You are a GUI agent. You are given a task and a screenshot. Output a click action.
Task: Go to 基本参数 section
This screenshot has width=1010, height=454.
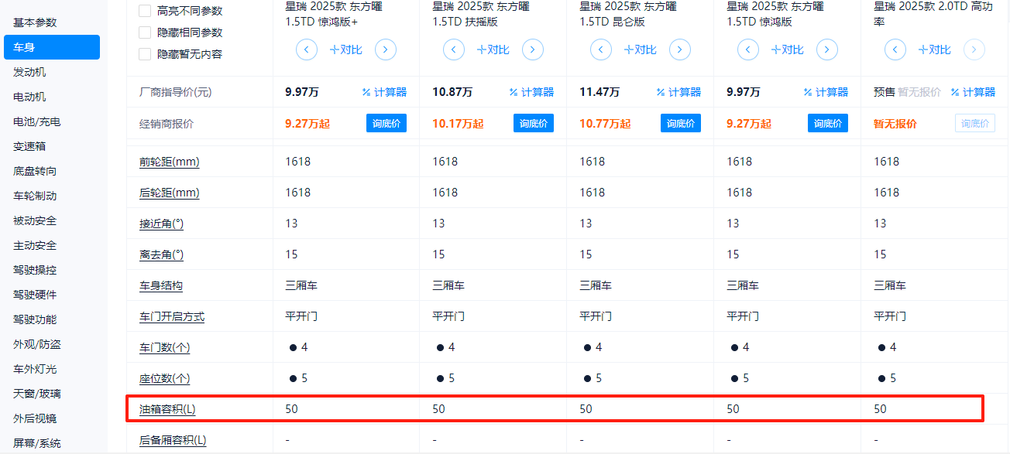click(35, 22)
